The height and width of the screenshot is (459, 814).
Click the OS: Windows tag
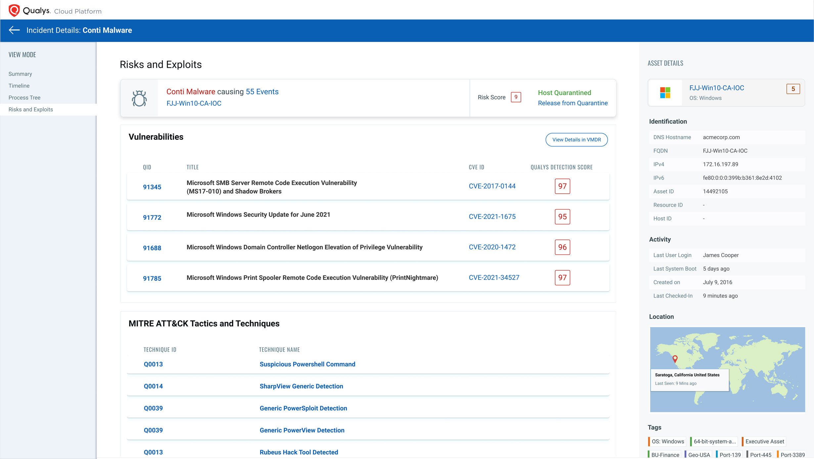[667, 441]
